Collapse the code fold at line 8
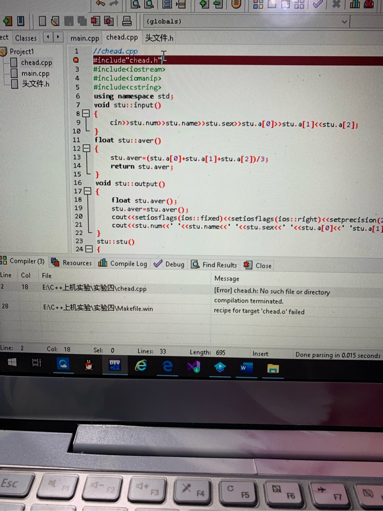The image size is (383, 511). (86, 113)
